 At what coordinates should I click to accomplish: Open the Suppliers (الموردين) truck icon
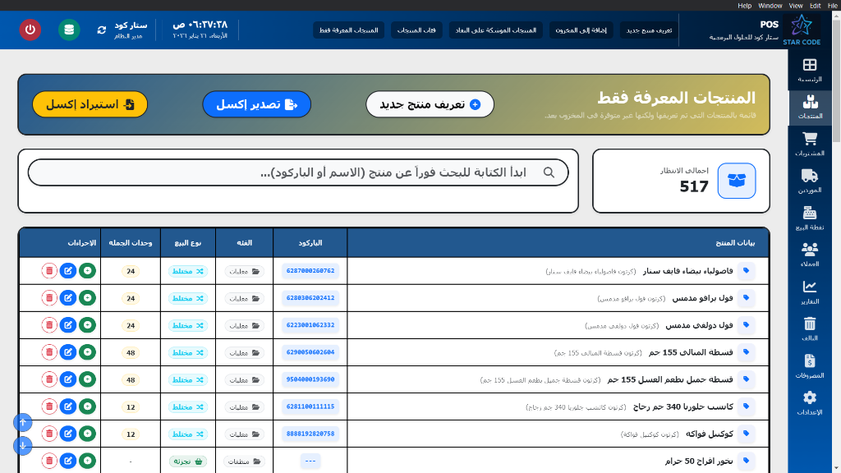point(810,179)
